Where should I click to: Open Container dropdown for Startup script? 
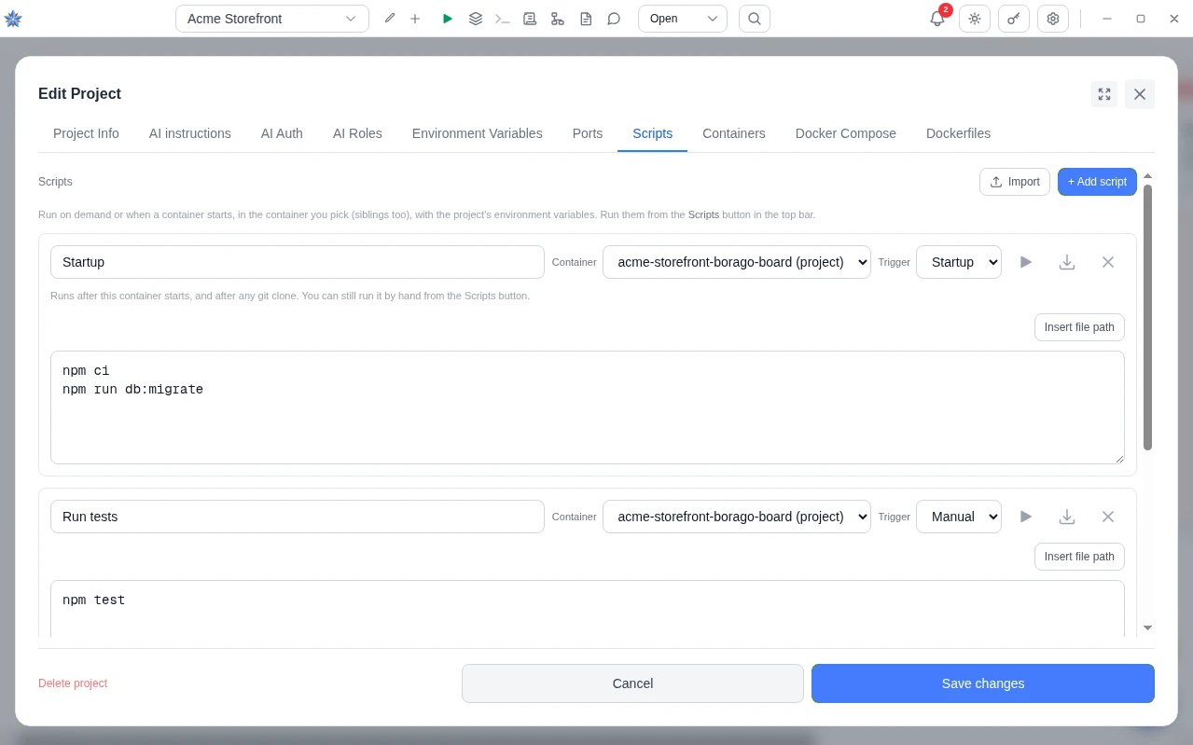pos(737,262)
